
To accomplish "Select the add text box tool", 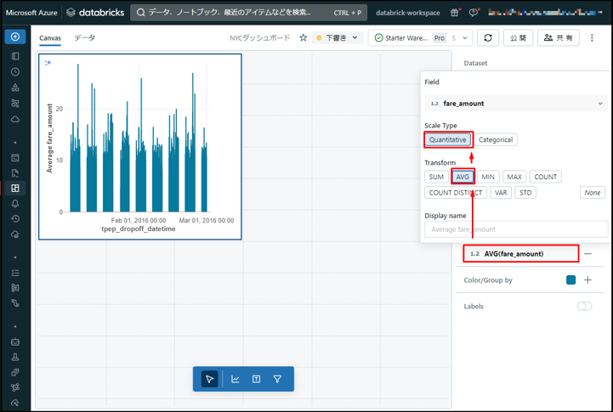I will (x=256, y=379).
